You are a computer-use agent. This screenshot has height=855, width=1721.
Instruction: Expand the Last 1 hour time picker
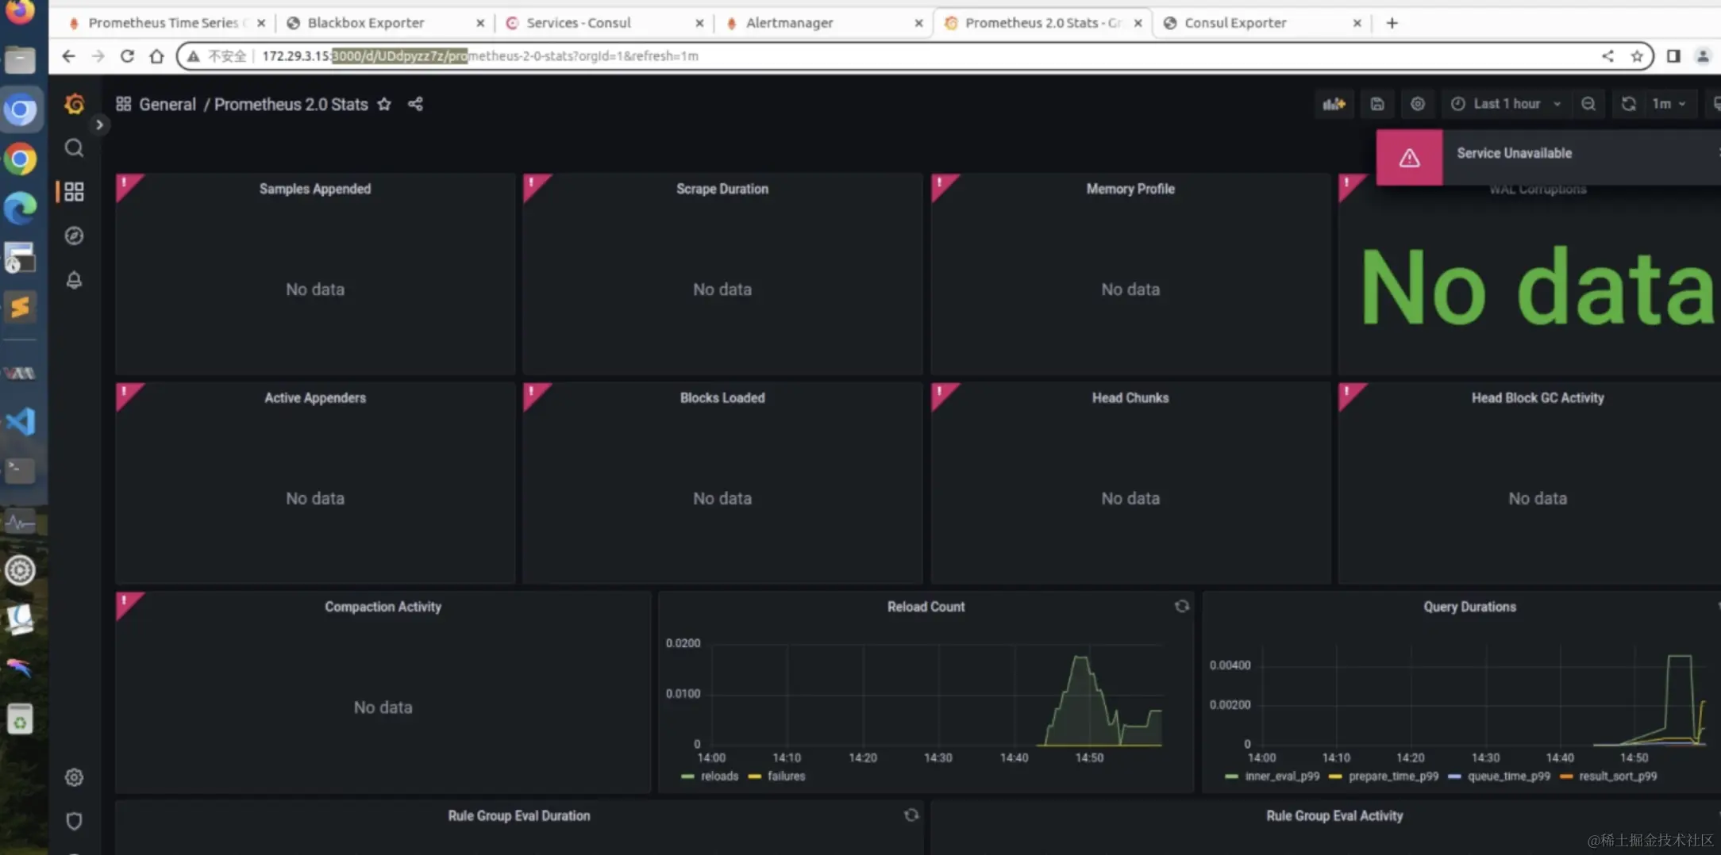[1506, 104]
